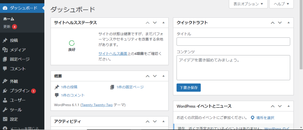
Task: Click the paintbrush icon beside 外観
Action: (x=5, y=81)
